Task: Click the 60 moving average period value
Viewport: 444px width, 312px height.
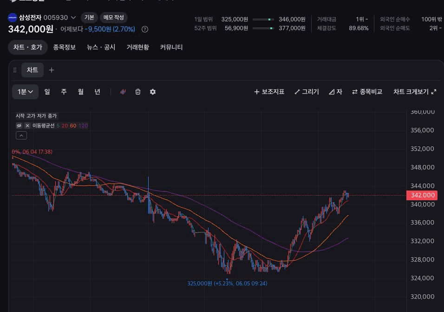Action: (x=73, y=126)
